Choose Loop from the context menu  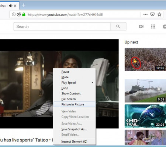(x=75, y=88)
